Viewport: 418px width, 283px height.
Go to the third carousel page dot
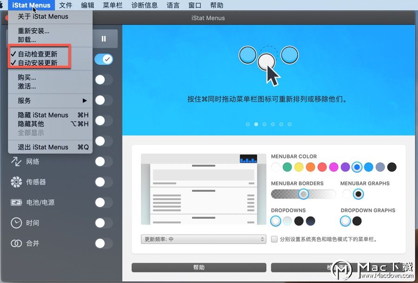pyautogui.click(x=265, y=124)
